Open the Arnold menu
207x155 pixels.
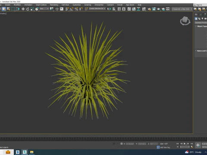pyautogui.click(x=120, y=5)
